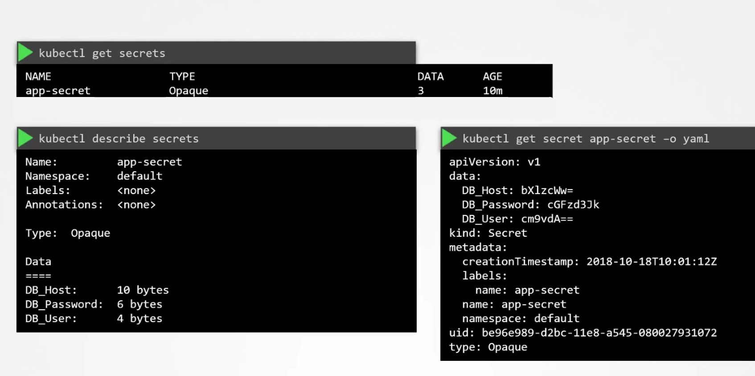Viewport: 755px width, 376px height.
Task: Click the encoded DB_Password value cGFzd3Jk
Action: point(573,205)
